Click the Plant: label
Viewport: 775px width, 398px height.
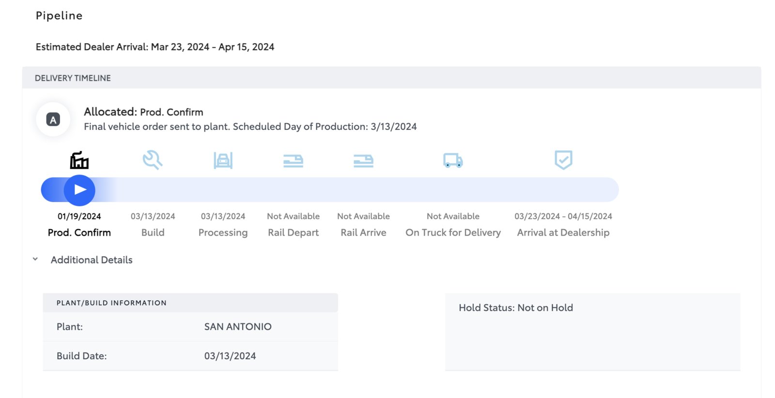pyautogui.click(x=70, y=327)
